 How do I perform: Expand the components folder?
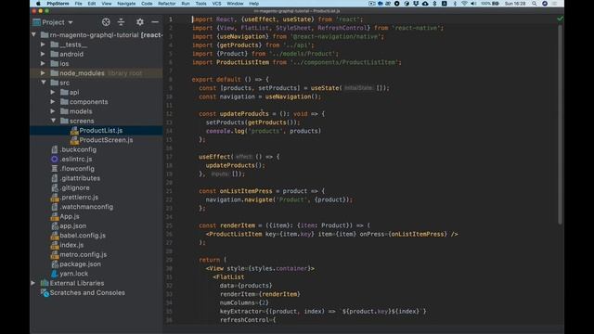point(53,102)
